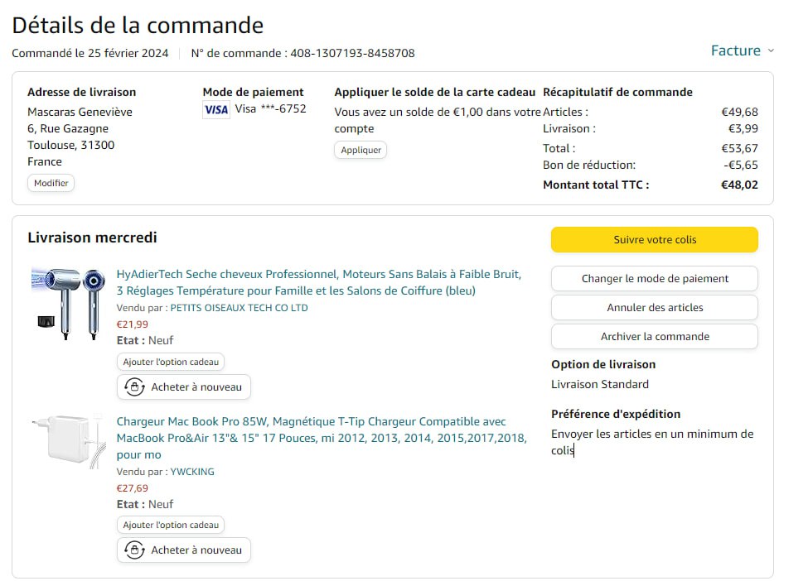The image size is (808, 581).
Task: Visit seller PETITS OISEAUX TECH CO LTD
Action: 239,308
